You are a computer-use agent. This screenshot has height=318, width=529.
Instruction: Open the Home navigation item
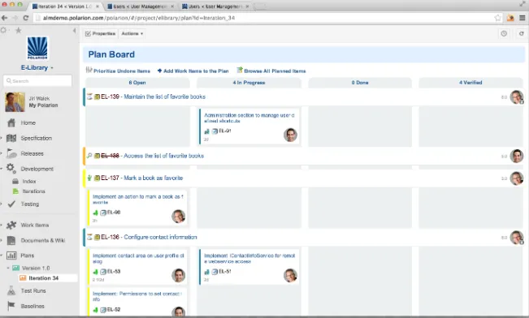[28, 123]
